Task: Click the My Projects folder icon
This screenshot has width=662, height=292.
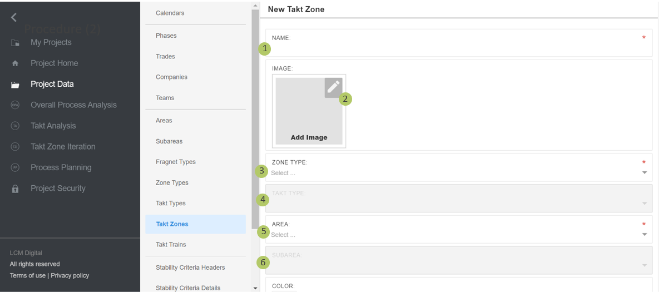Action: point(15,43)
